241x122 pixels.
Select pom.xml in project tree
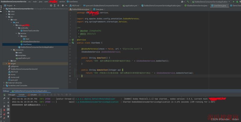(x=13, y=80)
